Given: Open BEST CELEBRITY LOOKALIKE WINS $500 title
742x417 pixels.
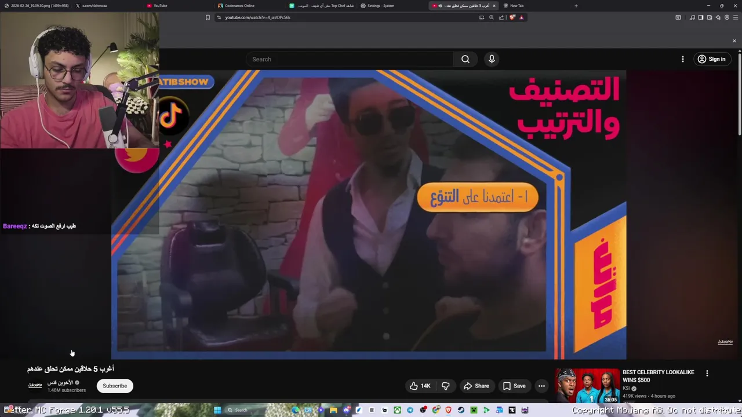Looking at the screenshot, I should 658,376.
